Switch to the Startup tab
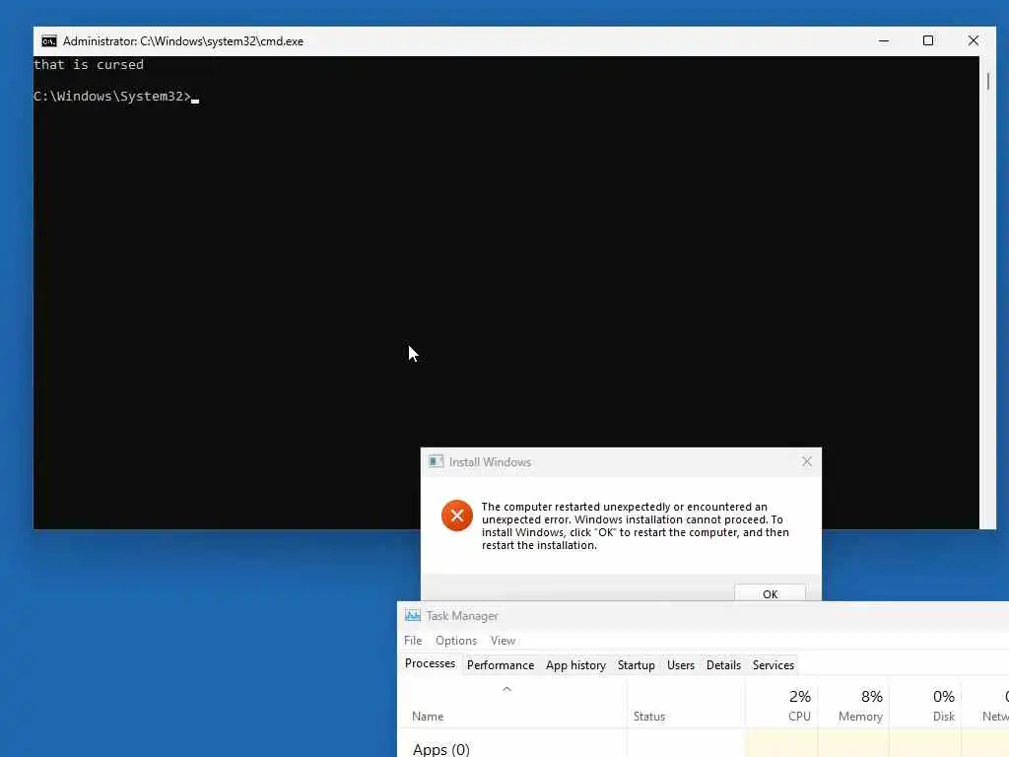This screenshot has height=757, width=1009. click(x=637, y=665)
